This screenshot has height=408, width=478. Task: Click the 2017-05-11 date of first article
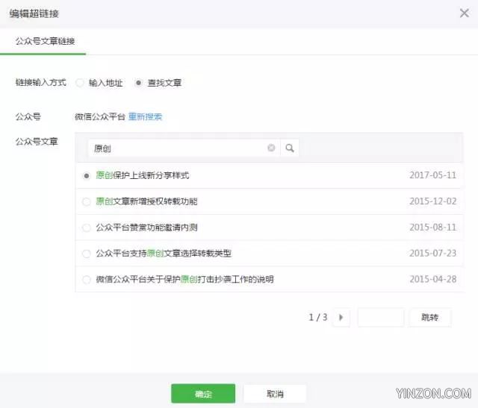tap(432, 175)
